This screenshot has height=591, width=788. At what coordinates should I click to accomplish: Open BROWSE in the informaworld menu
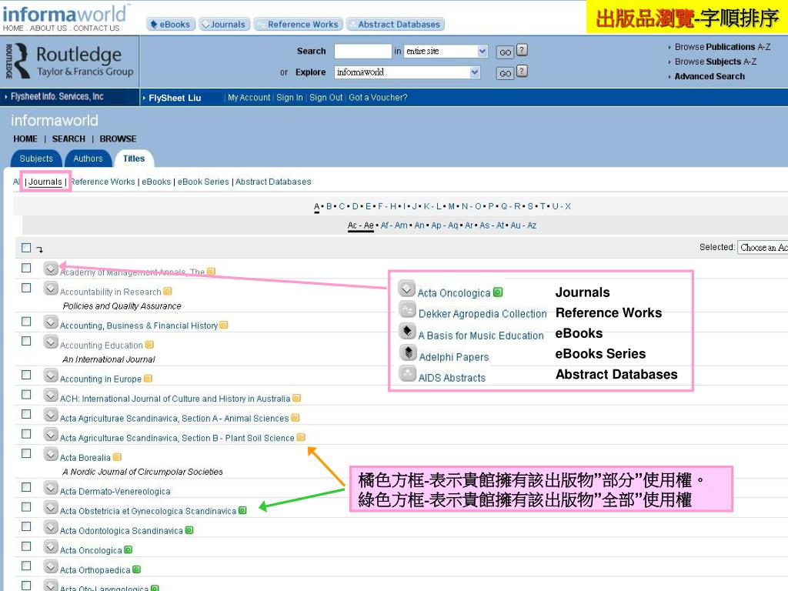tap(118, 139)
